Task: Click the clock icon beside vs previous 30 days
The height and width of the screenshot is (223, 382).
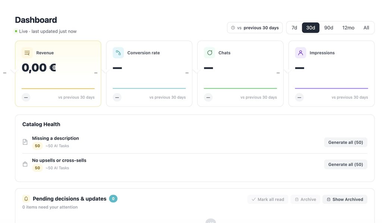Action: tap(233, 28)
